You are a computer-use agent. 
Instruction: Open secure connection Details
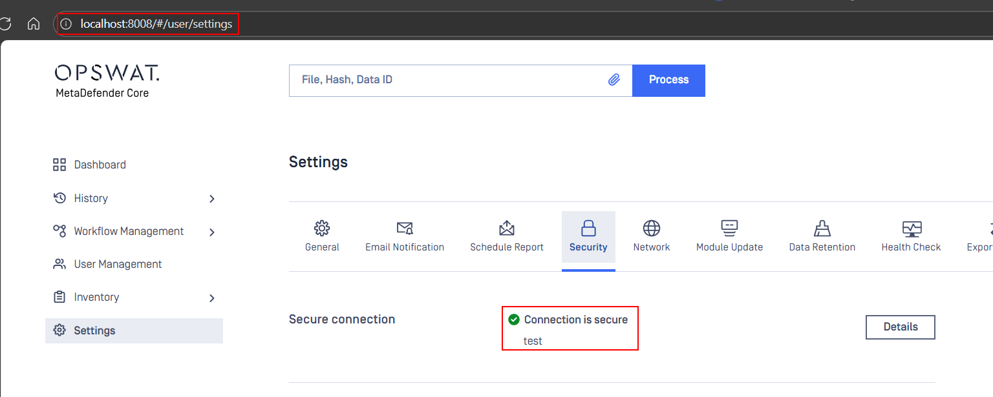(x=900, y=327)
